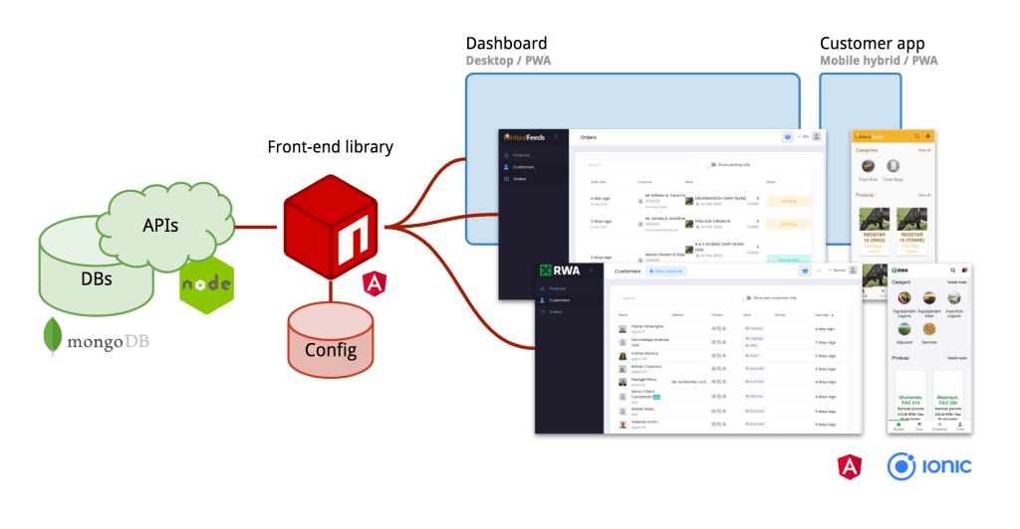Click search icon in RWA mobile app
1020x529 pixels.
(x=952, y=269)
